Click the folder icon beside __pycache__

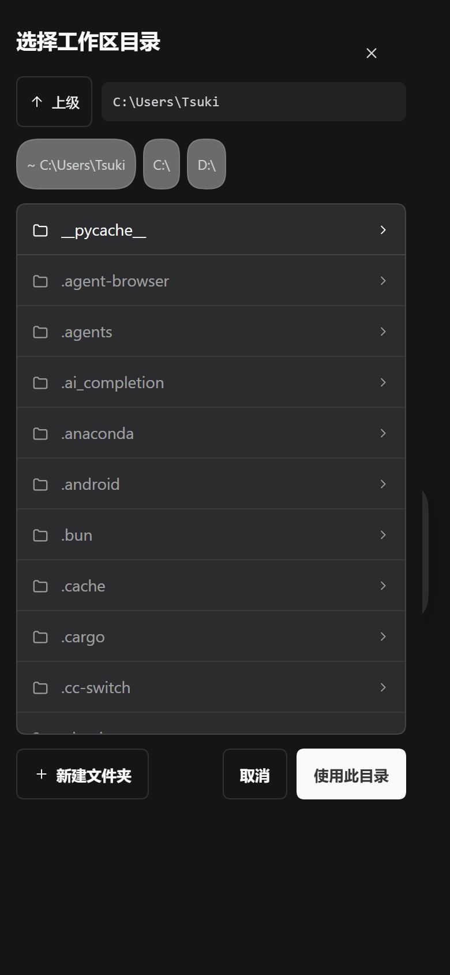coord(40,230)
